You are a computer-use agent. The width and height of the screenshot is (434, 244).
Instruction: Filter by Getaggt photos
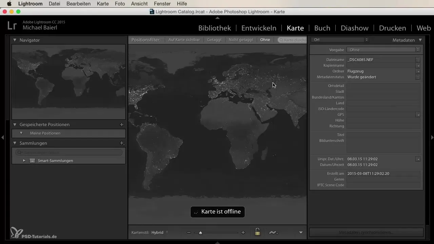click(214, 40)
